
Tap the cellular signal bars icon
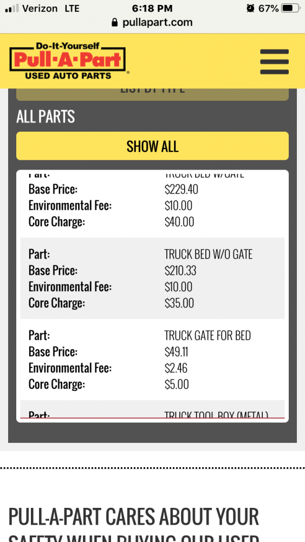12,8
